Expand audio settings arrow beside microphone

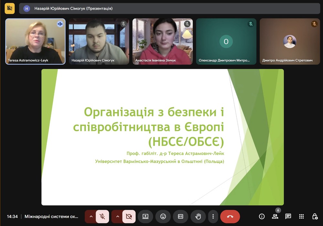(x=91, y=217)
